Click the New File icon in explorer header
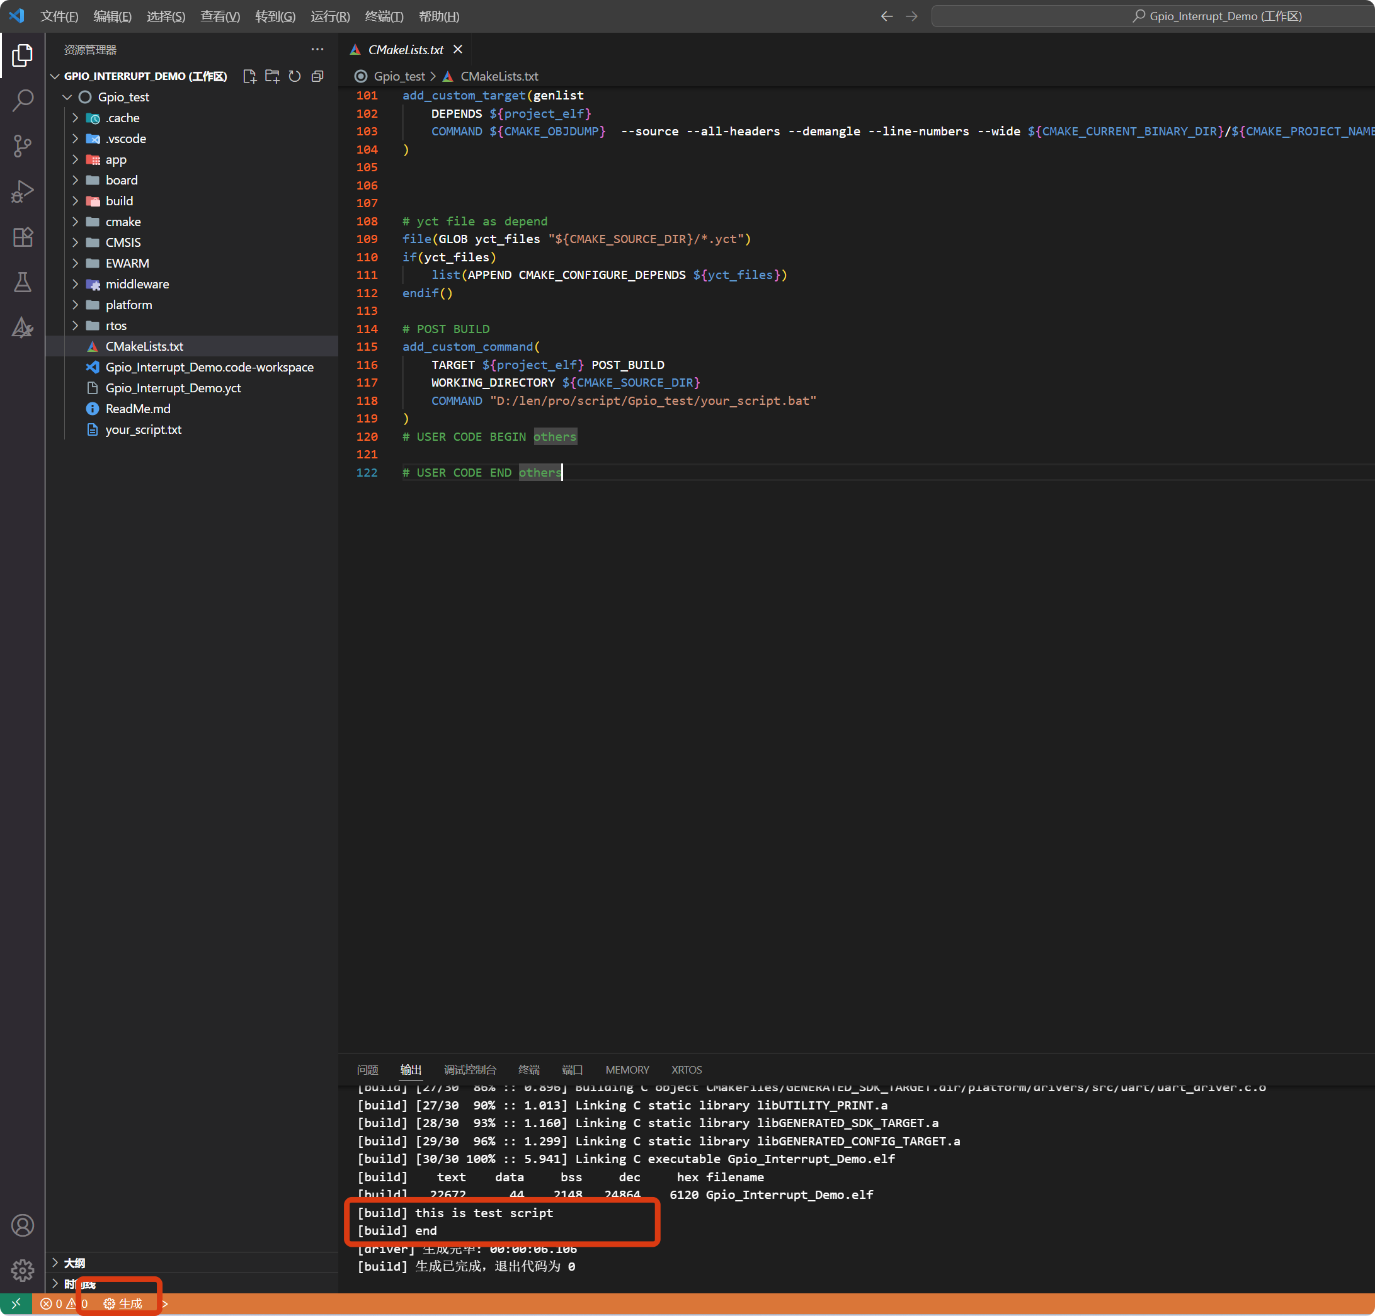 click(249, 76)
